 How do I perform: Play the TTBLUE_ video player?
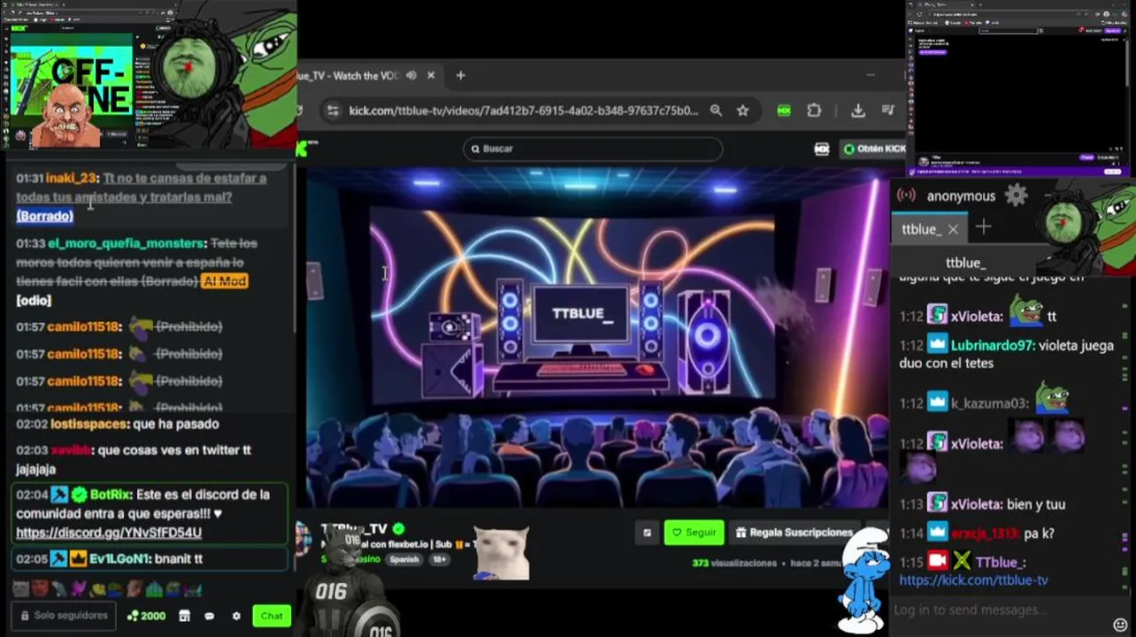(x=597, y=338)
